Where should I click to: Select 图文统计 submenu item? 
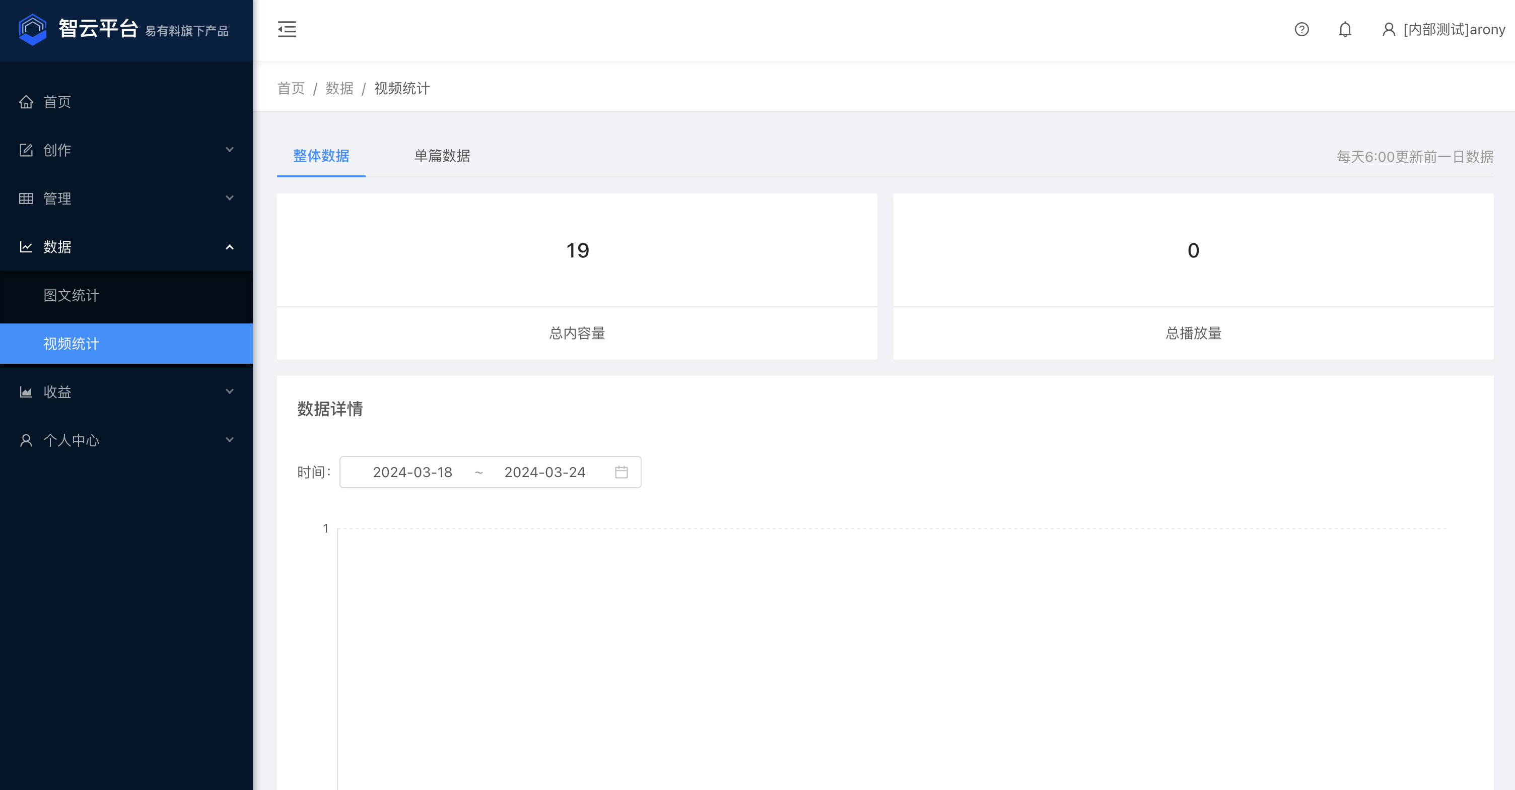pyautogui.click(x=126, y=295)
